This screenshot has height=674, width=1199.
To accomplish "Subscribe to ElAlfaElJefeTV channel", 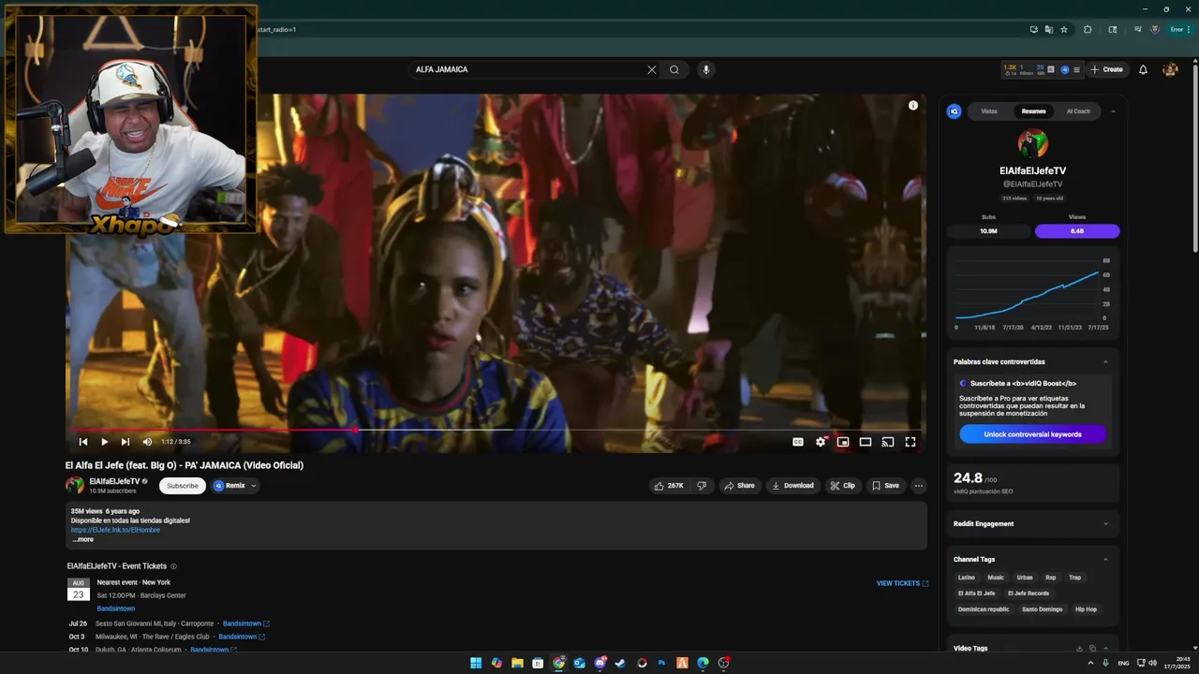I will pos(183,486).
